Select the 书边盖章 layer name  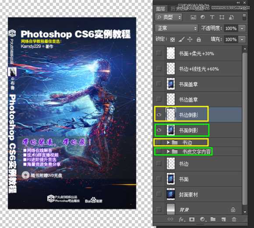[188, 99]
